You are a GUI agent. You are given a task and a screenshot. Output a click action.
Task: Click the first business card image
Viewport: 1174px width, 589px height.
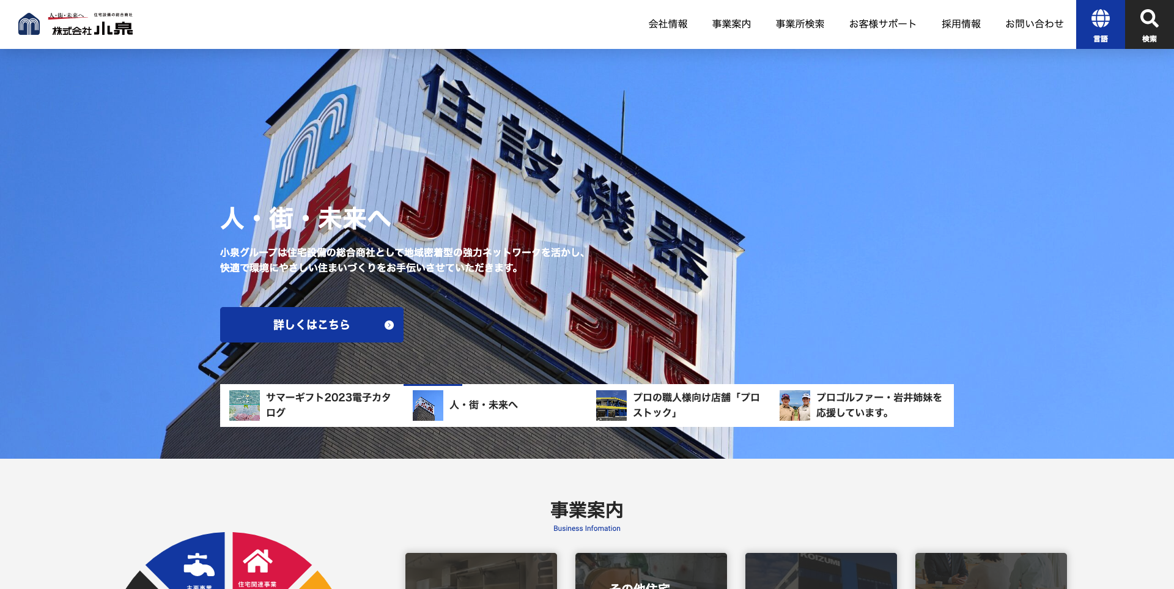[481, 571]
